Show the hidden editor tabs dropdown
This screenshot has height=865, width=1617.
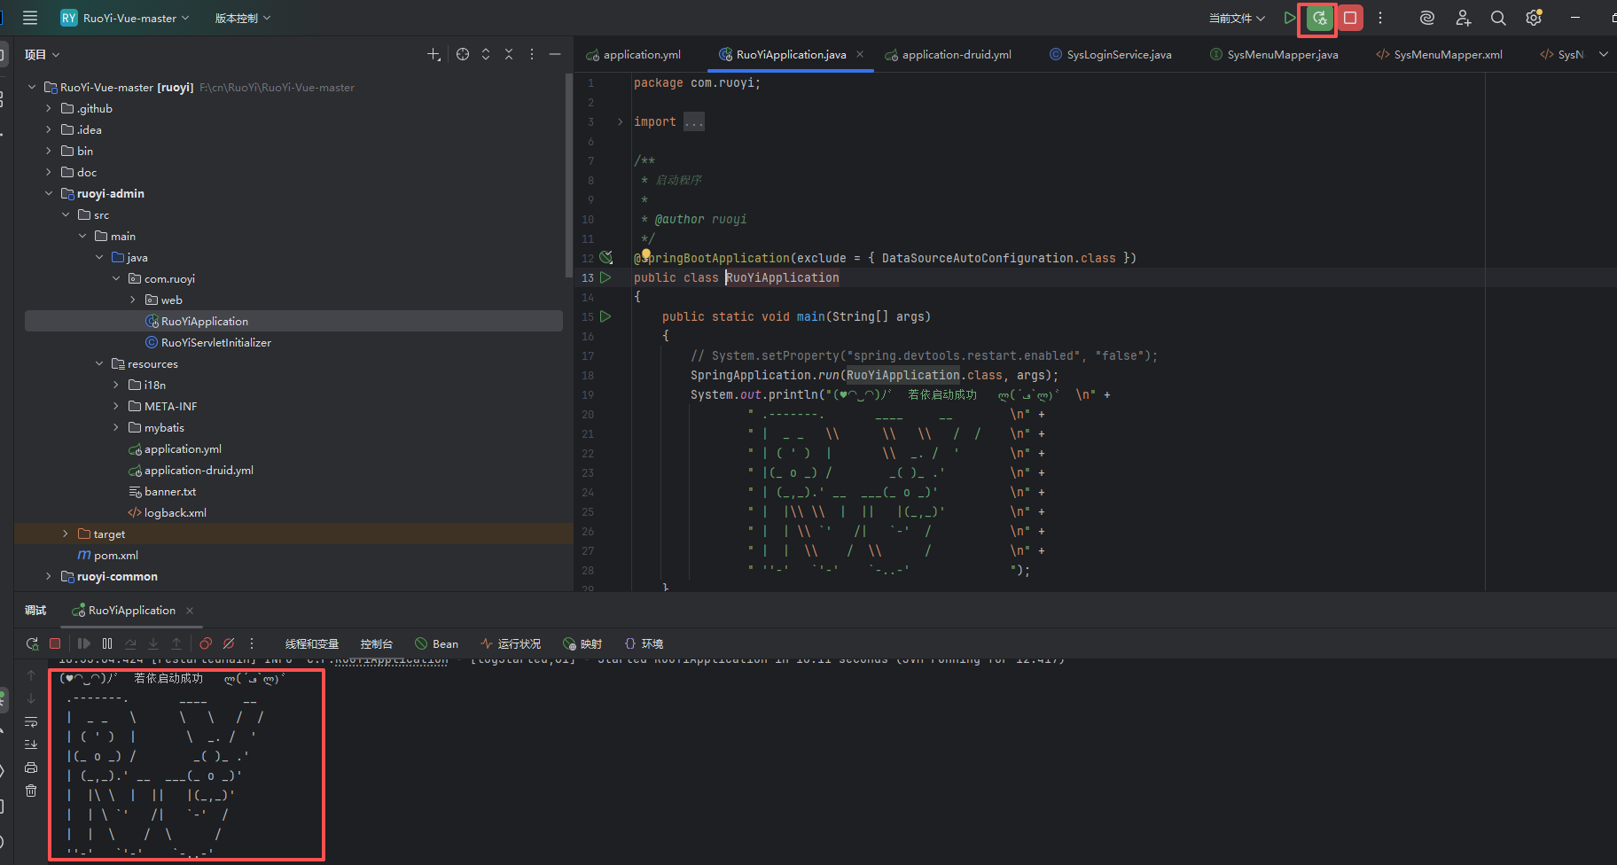pyautogui.click(x=1603, y=54)
